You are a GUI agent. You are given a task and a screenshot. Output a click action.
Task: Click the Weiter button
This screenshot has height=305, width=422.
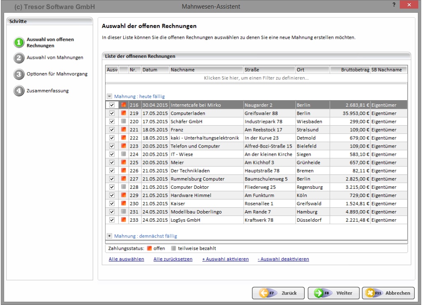coord(333,293)
